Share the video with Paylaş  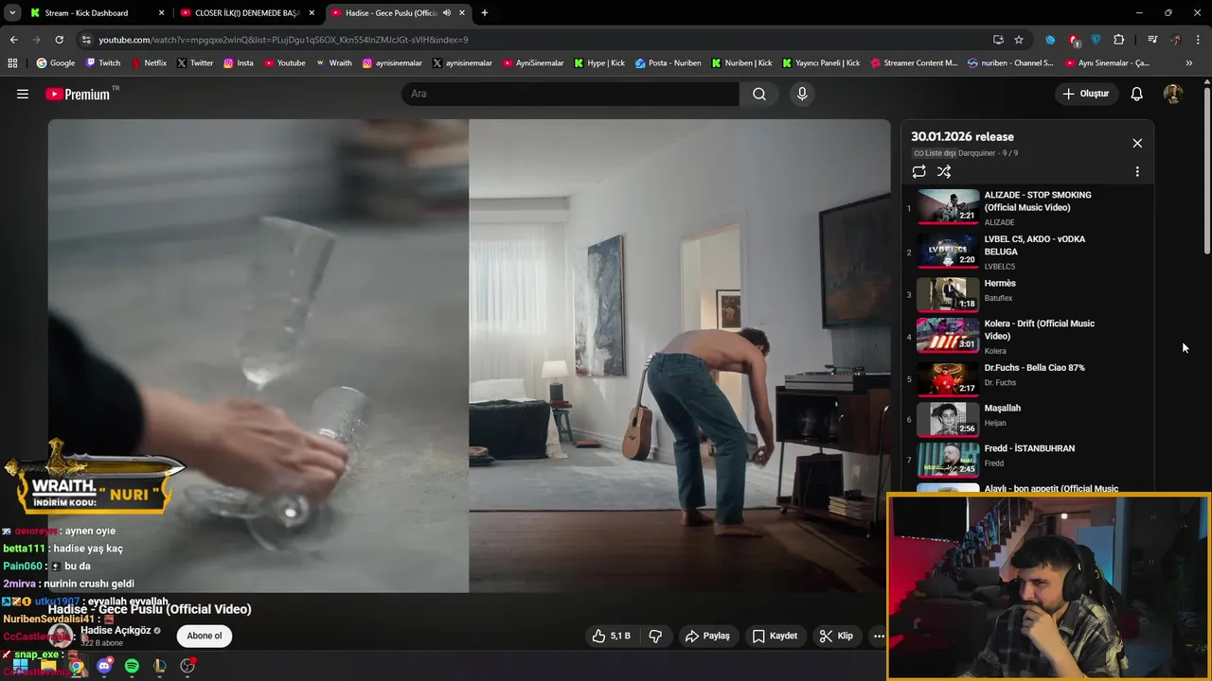707,636
